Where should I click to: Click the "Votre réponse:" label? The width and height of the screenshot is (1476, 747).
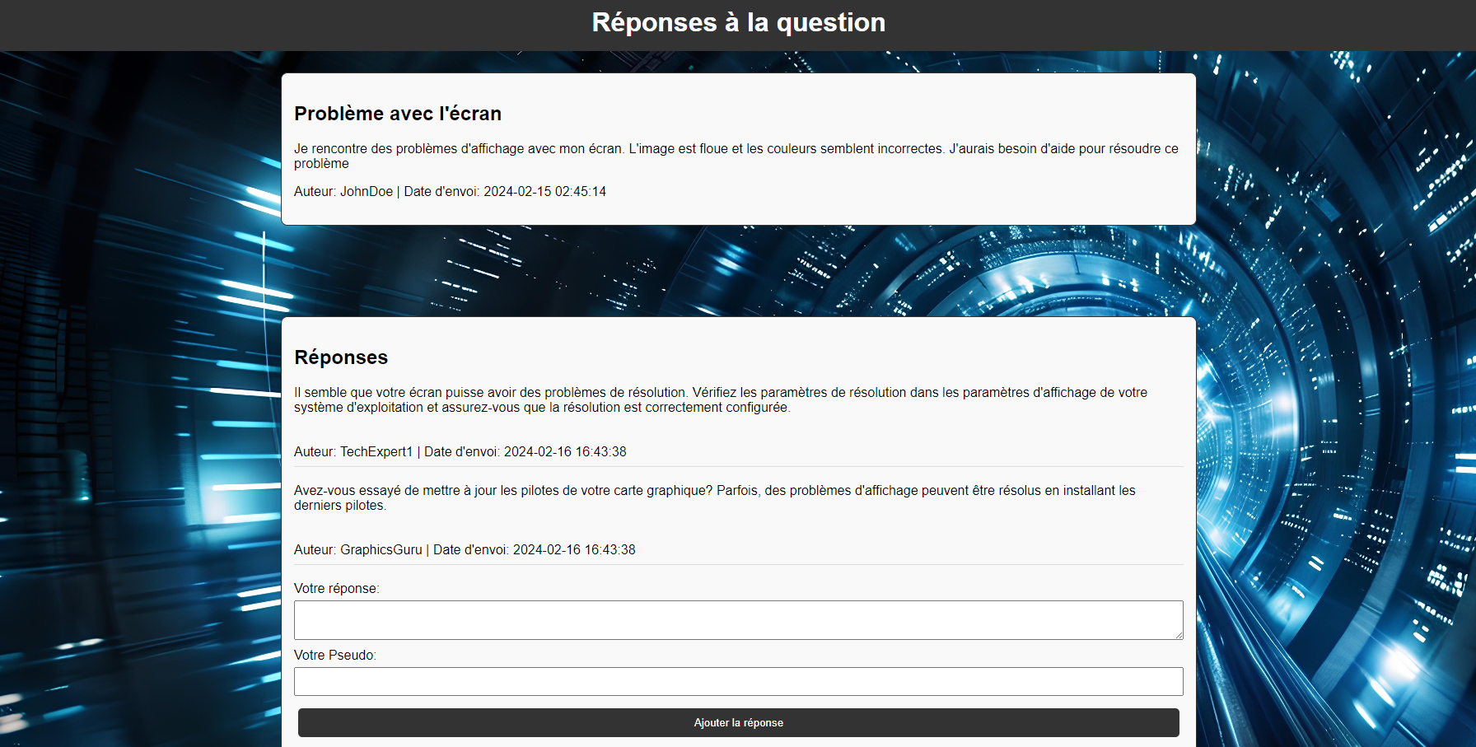336,588
